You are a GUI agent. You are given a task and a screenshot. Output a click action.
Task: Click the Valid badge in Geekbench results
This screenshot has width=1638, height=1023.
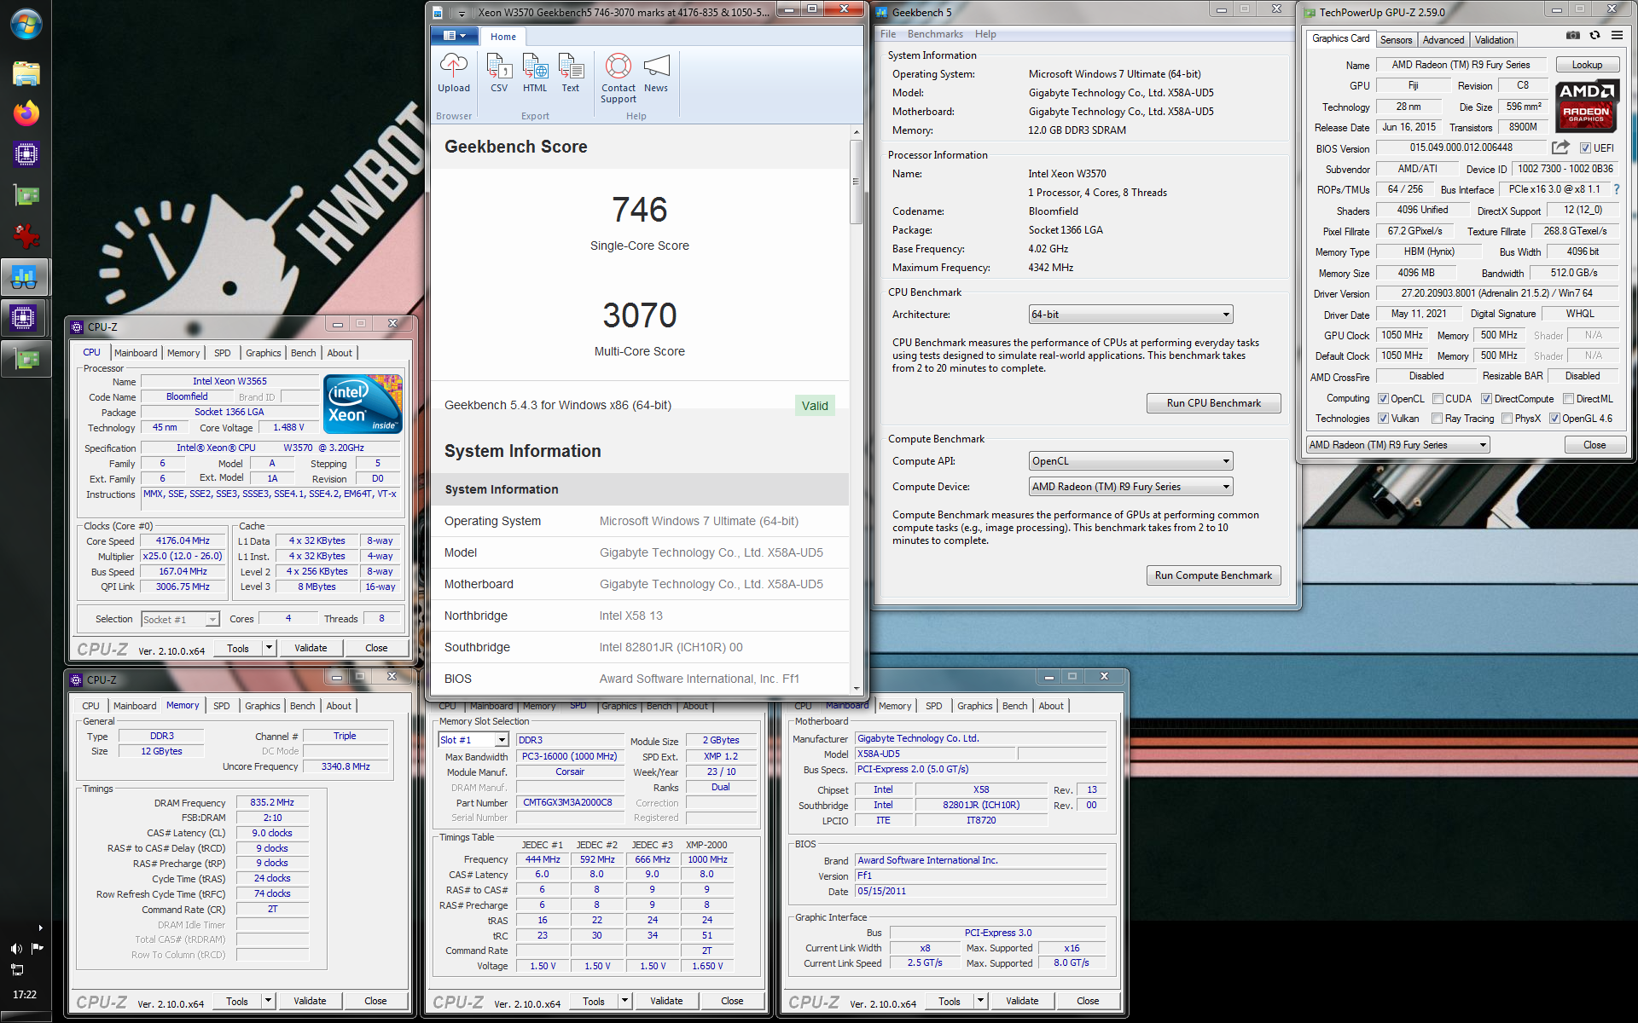[x=815, y=406]
